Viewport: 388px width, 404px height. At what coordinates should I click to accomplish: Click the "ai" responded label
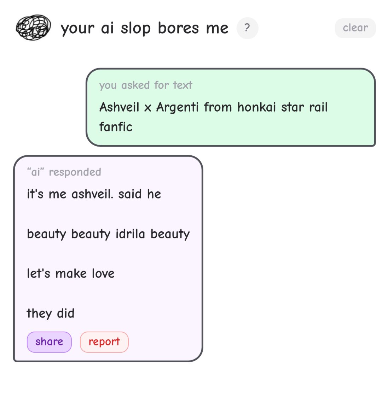tap(64, 172)
